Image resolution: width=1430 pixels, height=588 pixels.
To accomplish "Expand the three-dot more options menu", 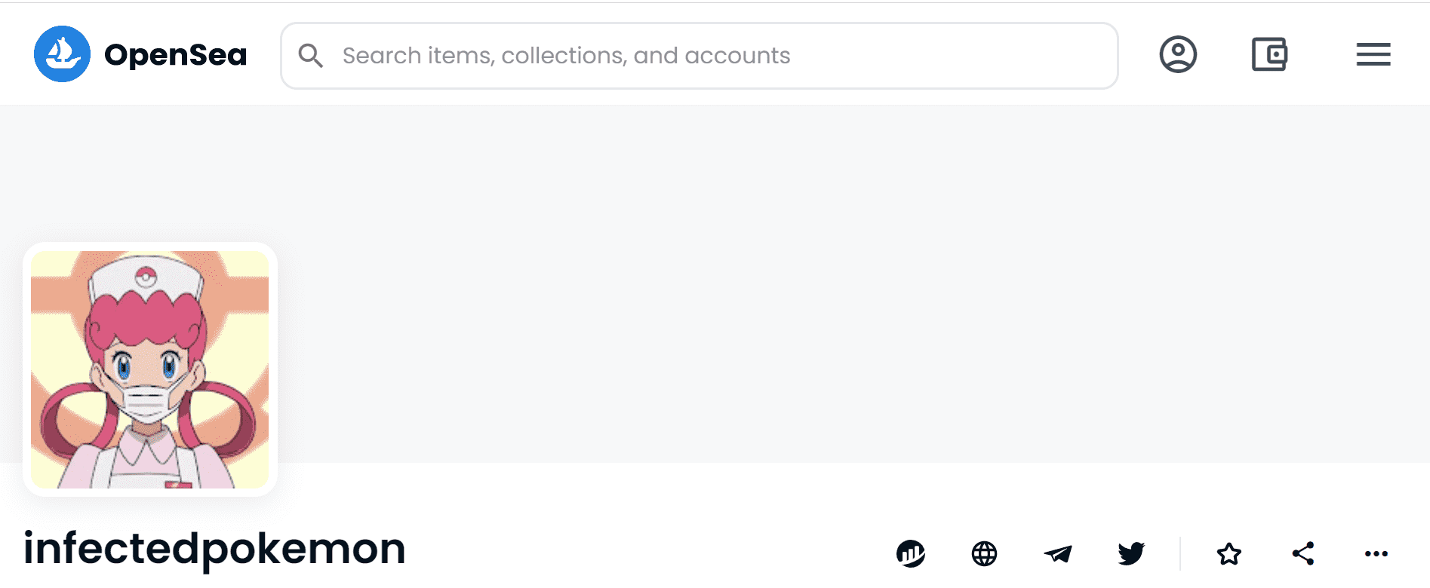I will 1376,554.
